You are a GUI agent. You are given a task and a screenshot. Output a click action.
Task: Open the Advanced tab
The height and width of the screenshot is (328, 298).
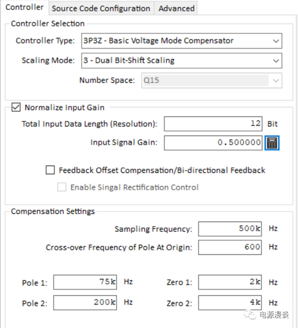176,8
